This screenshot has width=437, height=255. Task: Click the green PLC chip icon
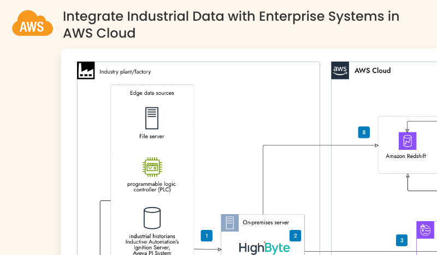tap(151, 167)
